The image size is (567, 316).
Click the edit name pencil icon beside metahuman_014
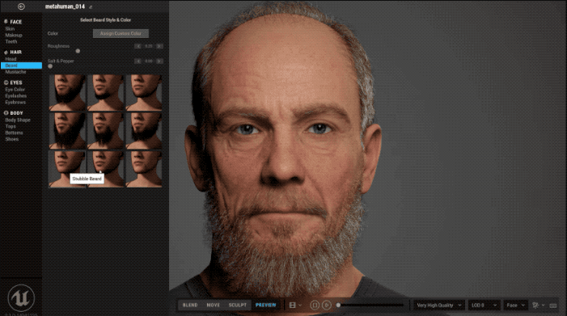coord(91,6)
